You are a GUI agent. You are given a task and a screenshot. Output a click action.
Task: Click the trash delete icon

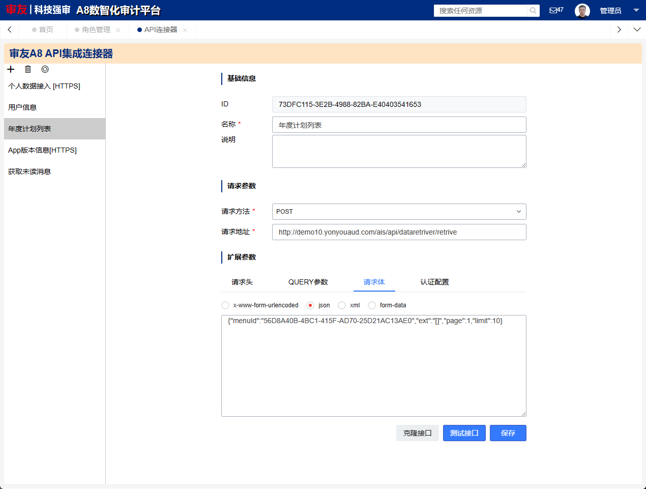28,69
